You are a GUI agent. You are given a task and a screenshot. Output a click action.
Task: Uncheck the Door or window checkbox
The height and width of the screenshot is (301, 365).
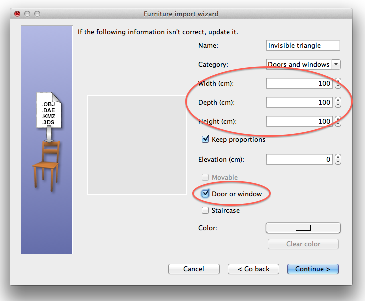tap(205, 194)
